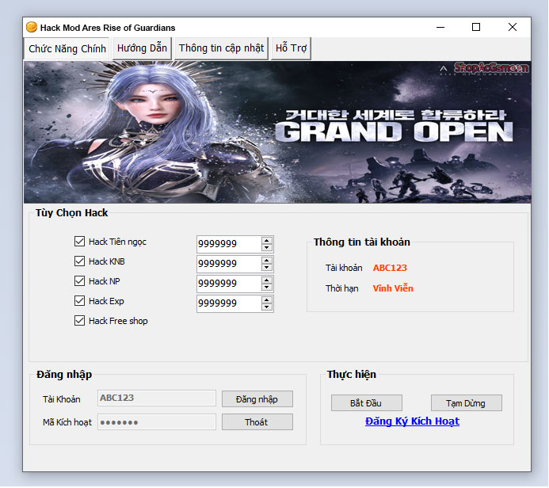549x488 pixels.
Task: Open the Hướng Dẫn tab
Action: point(142,48)
